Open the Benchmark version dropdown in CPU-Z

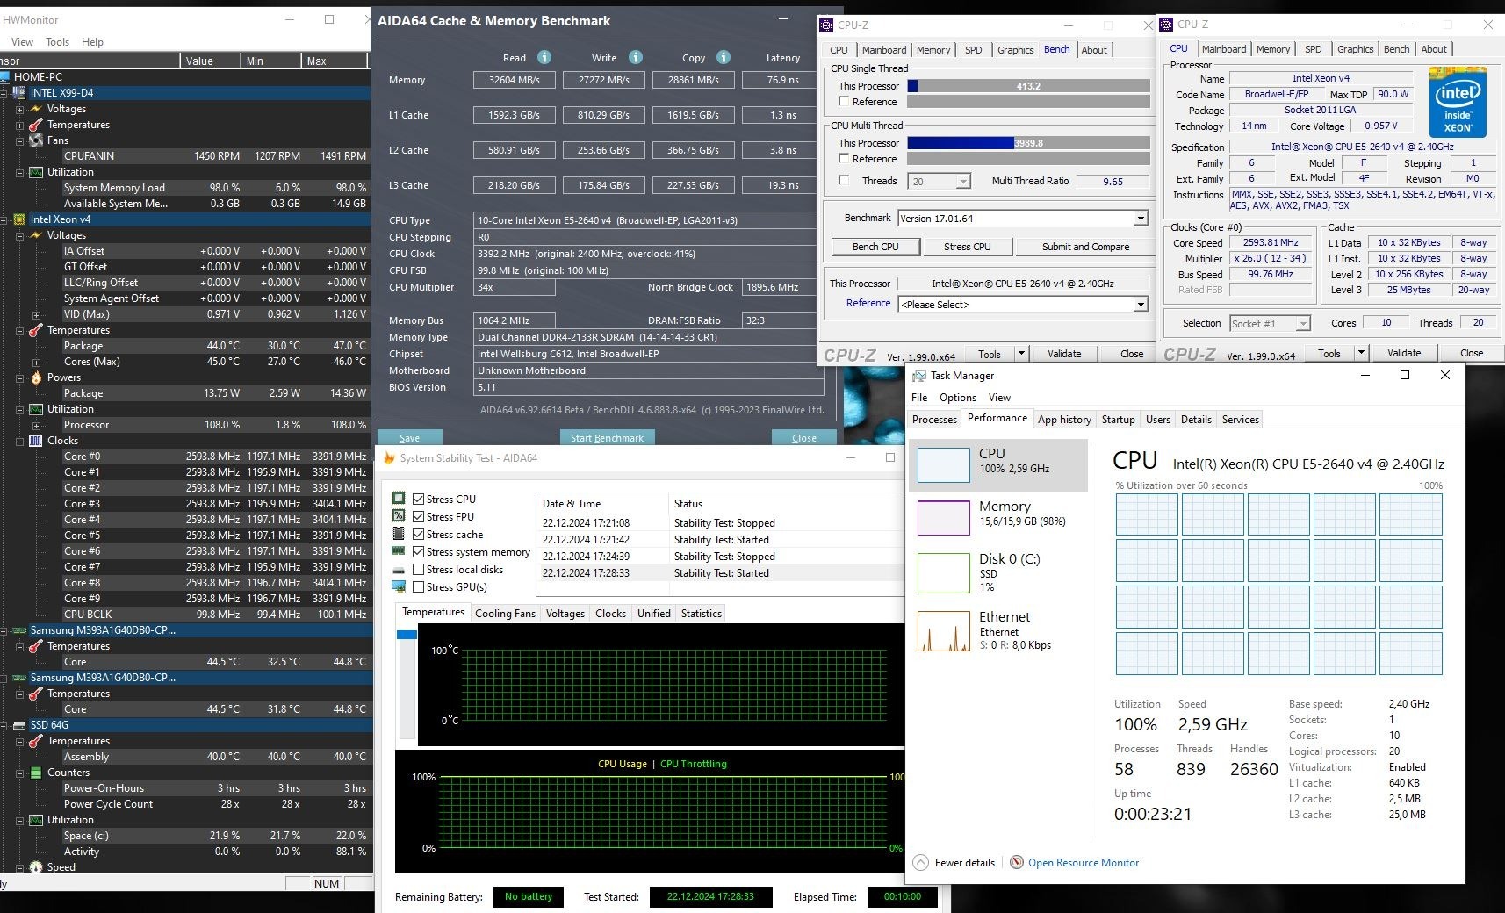pyautogui.click(x=1141, y=219)
